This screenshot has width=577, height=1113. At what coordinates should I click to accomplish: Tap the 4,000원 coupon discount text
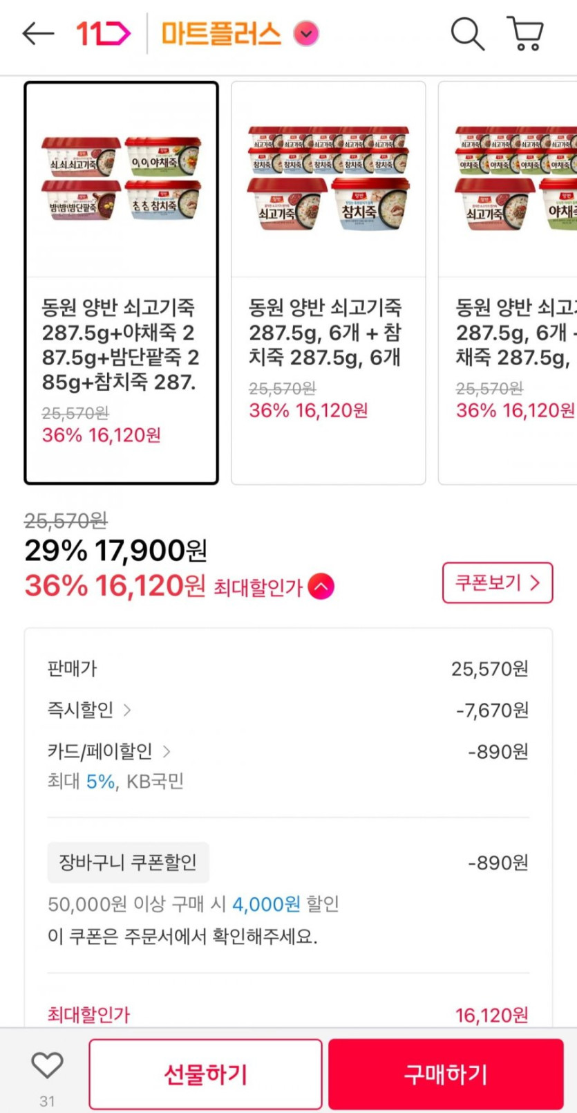click(266, 904)
